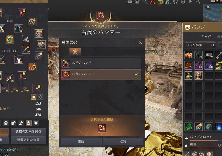The height and width of the screenshot is (156, 222).
Task: Click the 取消 cancel button
Action: [123, 141]
